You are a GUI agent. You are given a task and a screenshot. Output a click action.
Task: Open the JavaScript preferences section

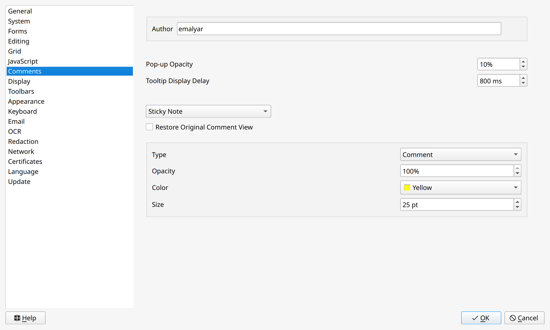23,61
